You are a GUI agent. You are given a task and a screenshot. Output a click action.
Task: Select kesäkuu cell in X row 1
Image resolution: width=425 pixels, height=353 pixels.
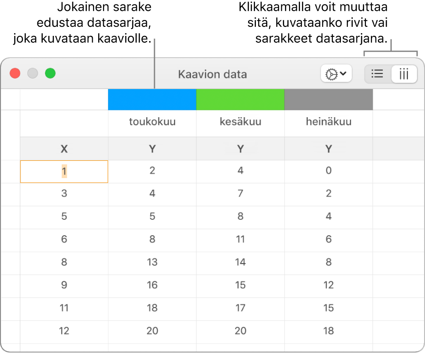pos(240,171)
